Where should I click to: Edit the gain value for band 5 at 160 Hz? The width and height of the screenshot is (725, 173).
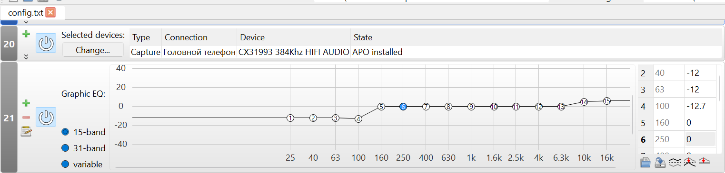[x=700, y=123]
